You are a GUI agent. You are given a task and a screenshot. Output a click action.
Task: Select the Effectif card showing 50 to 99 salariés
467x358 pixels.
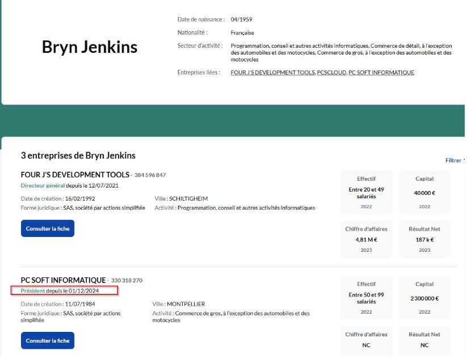(366, 297)
